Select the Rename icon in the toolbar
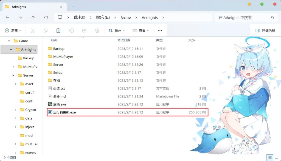Image resolution: width=281 pixels, height=161 pixels. pos(71,30)
